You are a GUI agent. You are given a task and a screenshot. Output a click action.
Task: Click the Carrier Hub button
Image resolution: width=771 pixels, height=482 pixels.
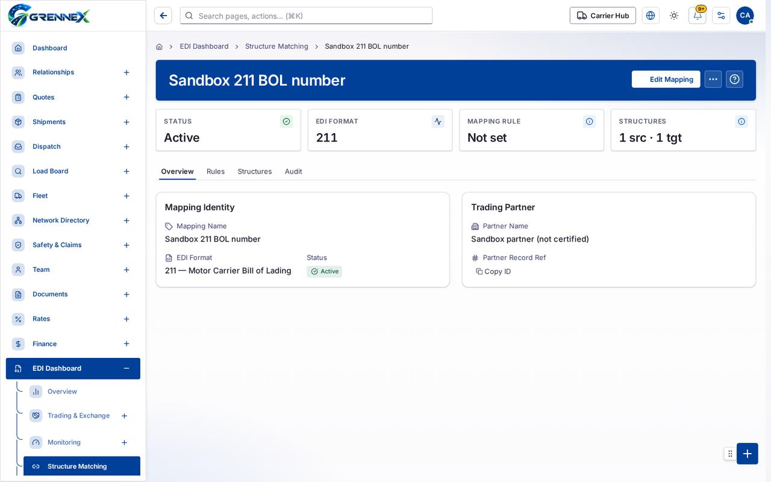point(603,16)
